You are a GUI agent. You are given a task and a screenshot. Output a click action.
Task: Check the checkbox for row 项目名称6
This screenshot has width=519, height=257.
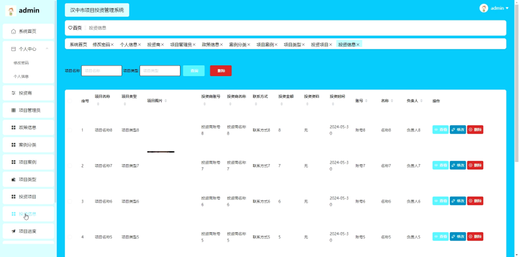point(70,201)
